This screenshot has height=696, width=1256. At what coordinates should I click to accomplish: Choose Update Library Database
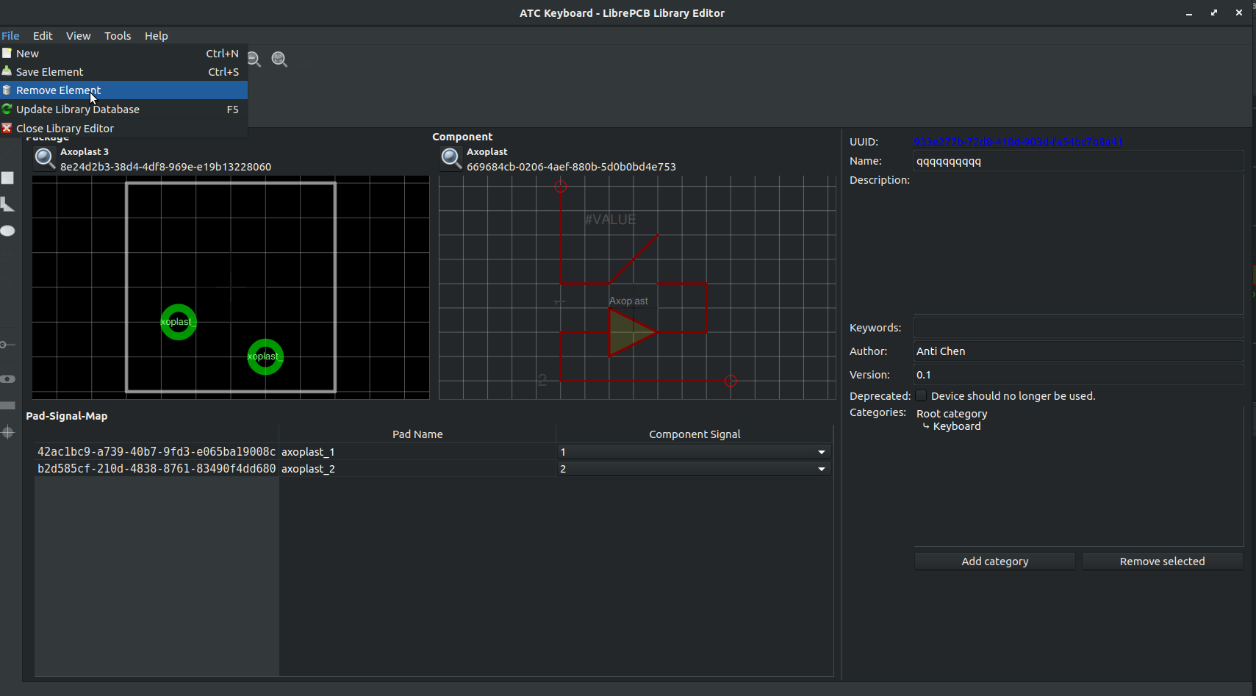tap(123, 110)
